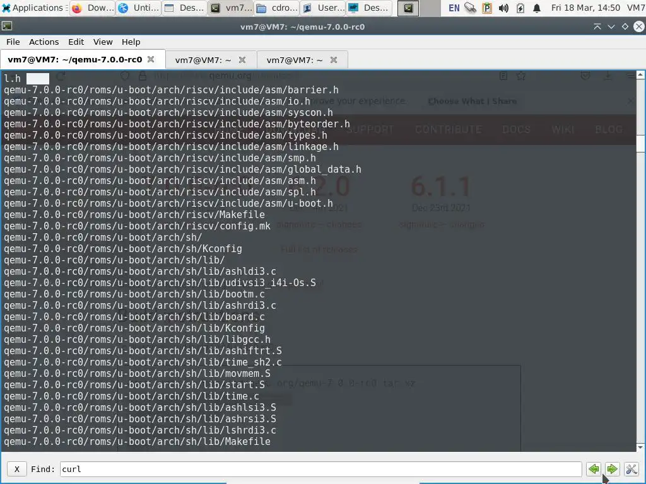
Task: Open the EN keyboard layout indicator
Action: click(x=454, y=8)
